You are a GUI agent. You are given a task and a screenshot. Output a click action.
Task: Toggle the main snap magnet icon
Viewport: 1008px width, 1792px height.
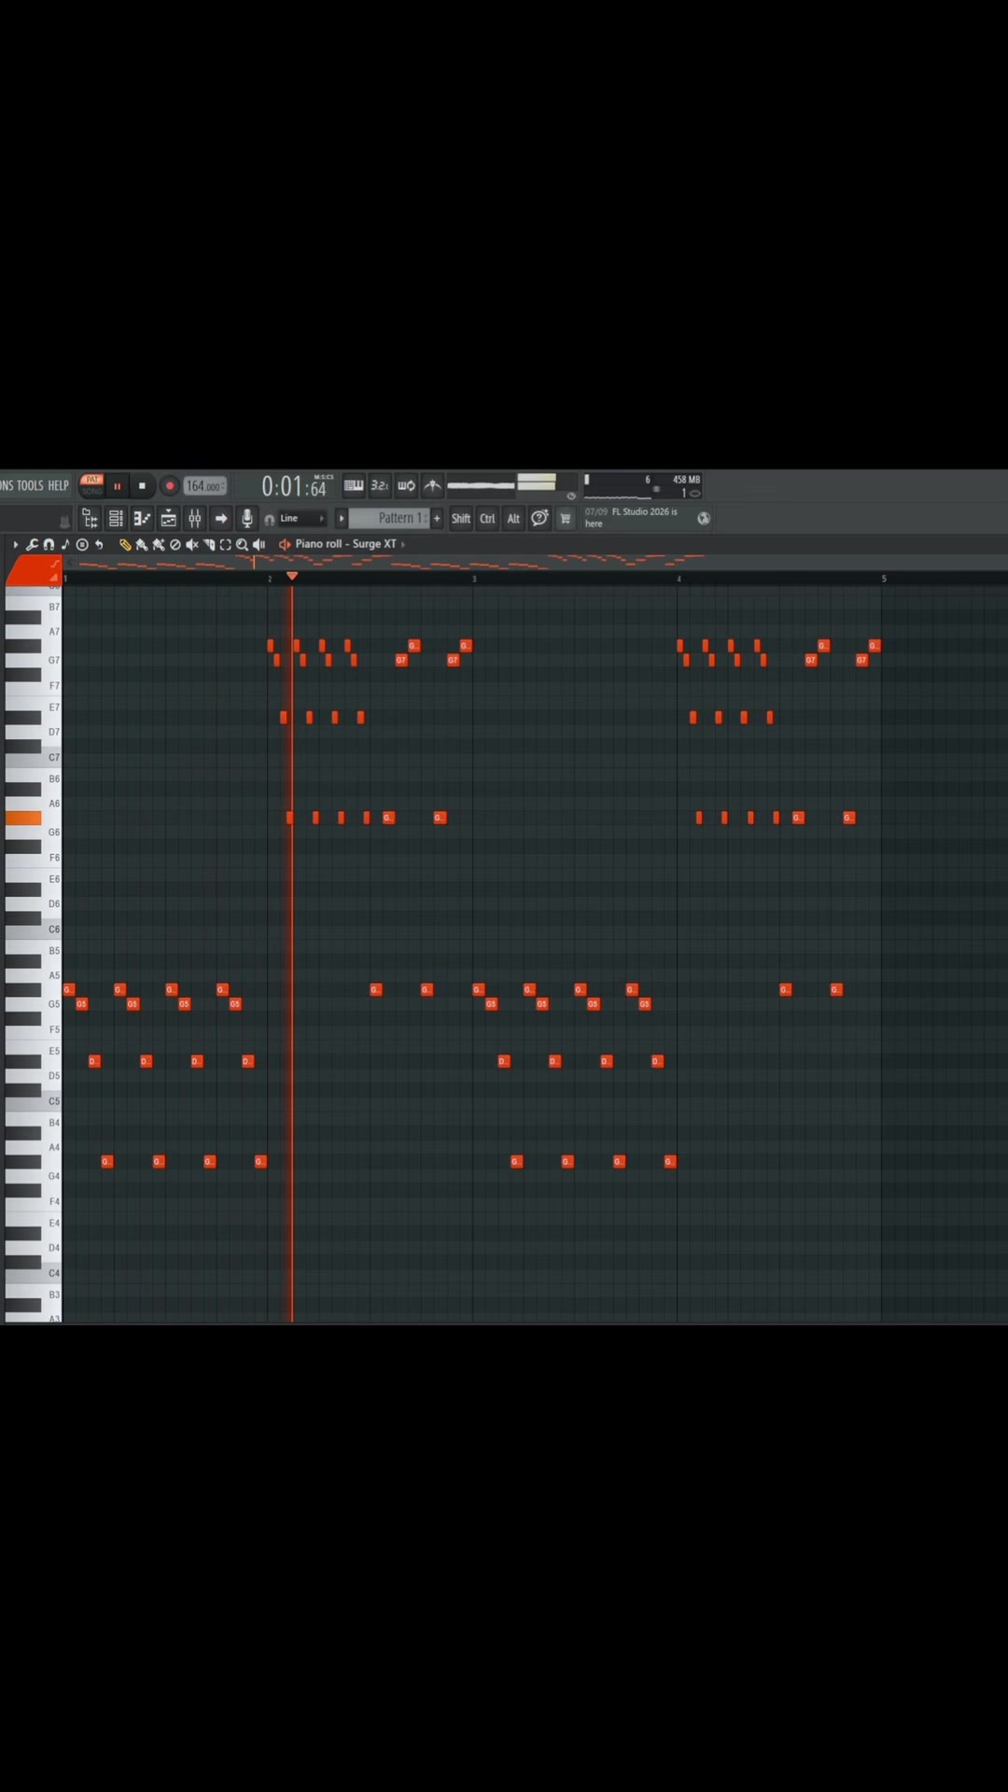(269, 519)
